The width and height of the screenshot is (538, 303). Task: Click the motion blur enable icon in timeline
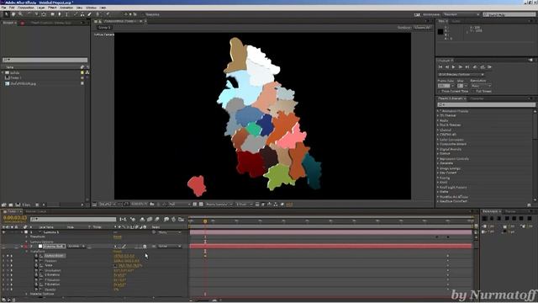click(x=157, y=219)
